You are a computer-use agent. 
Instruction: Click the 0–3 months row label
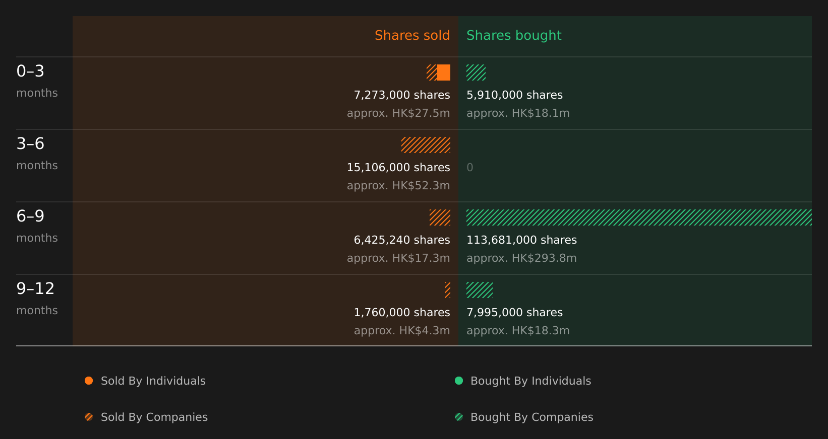coord(37,81)
